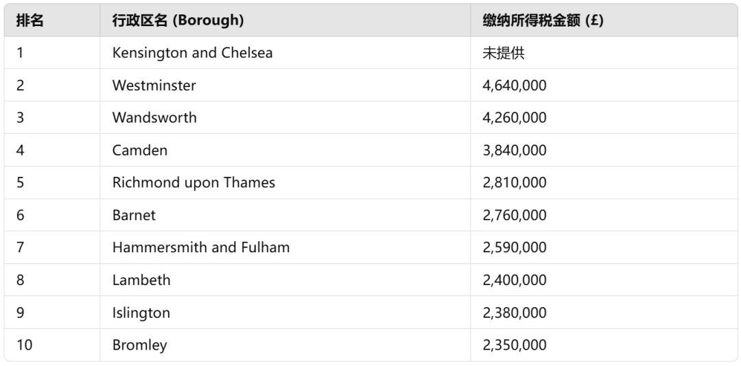The height and width of the screenshot is (366, 741).
Task: Click the 行政区名 (Borough) column header
Action: [x=285, y=21]
